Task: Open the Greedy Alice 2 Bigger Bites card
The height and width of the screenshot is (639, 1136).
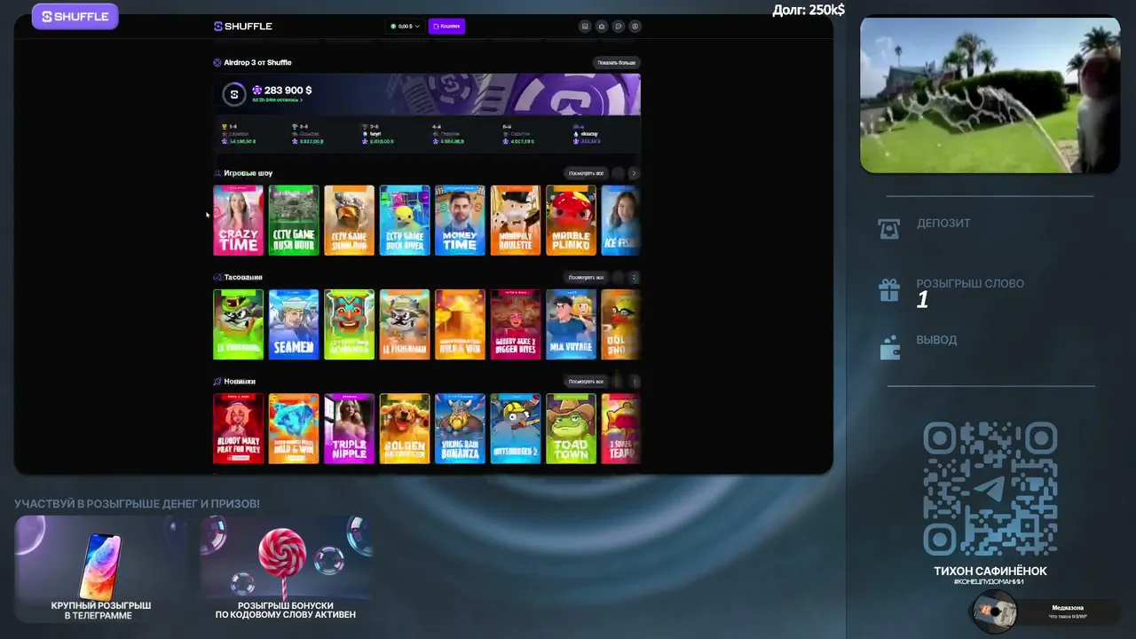Action: [x=516, y=324]
